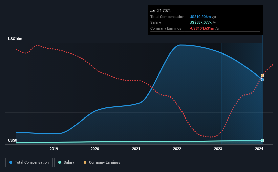
Task: Click the 2021 x-axis label
Action: click(x=136, y=149)
